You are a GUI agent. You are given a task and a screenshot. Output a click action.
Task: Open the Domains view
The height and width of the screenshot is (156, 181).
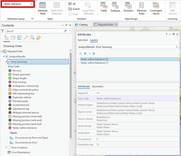(128, 7)
